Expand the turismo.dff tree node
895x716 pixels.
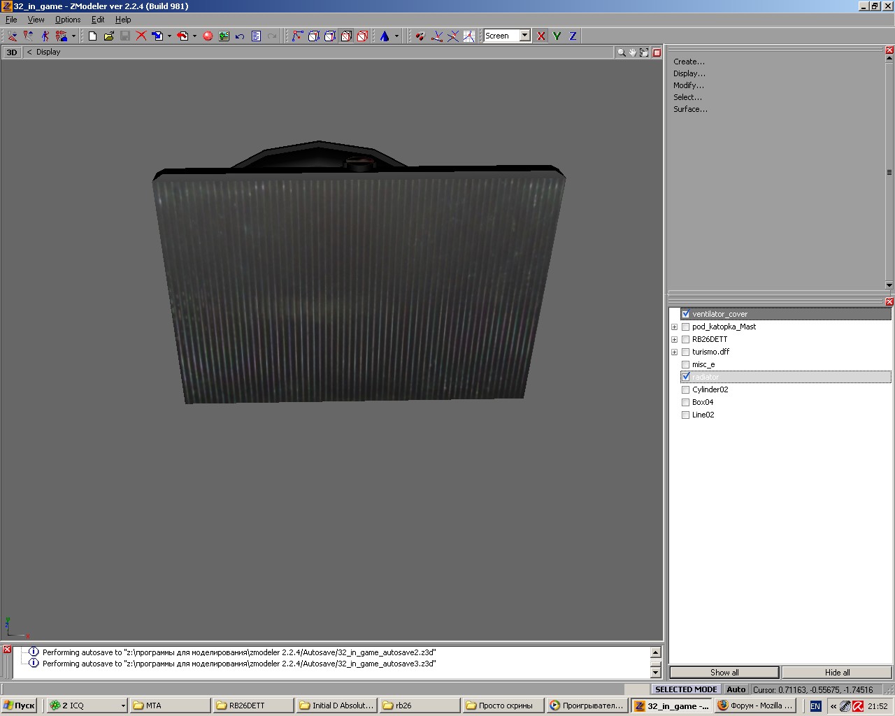tap(674, 352)
